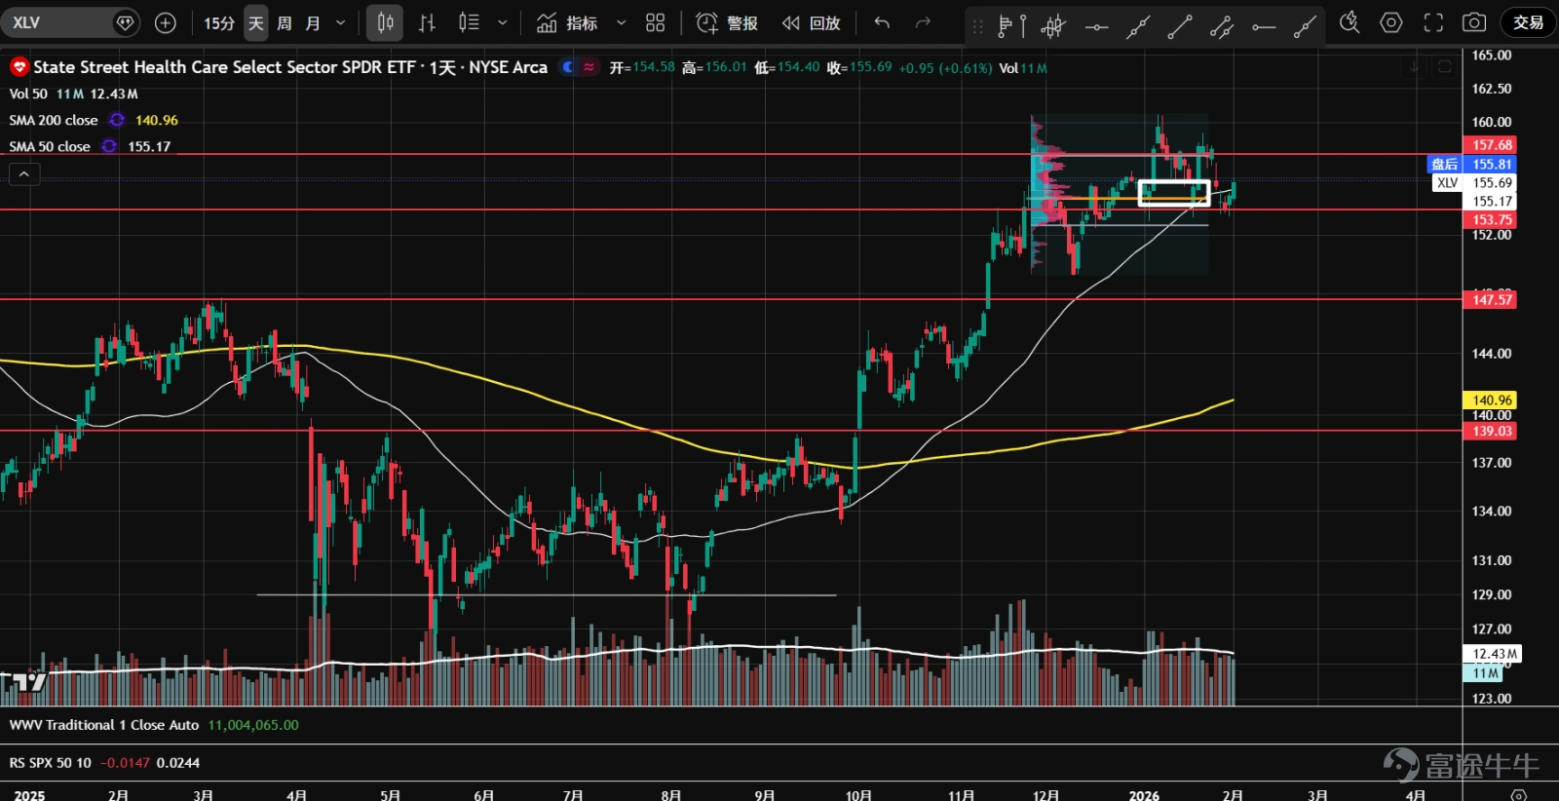The width and height of the screenshot is (1559, 801).
Task: Click the red heart symbol logo
Action: (19, 67)
